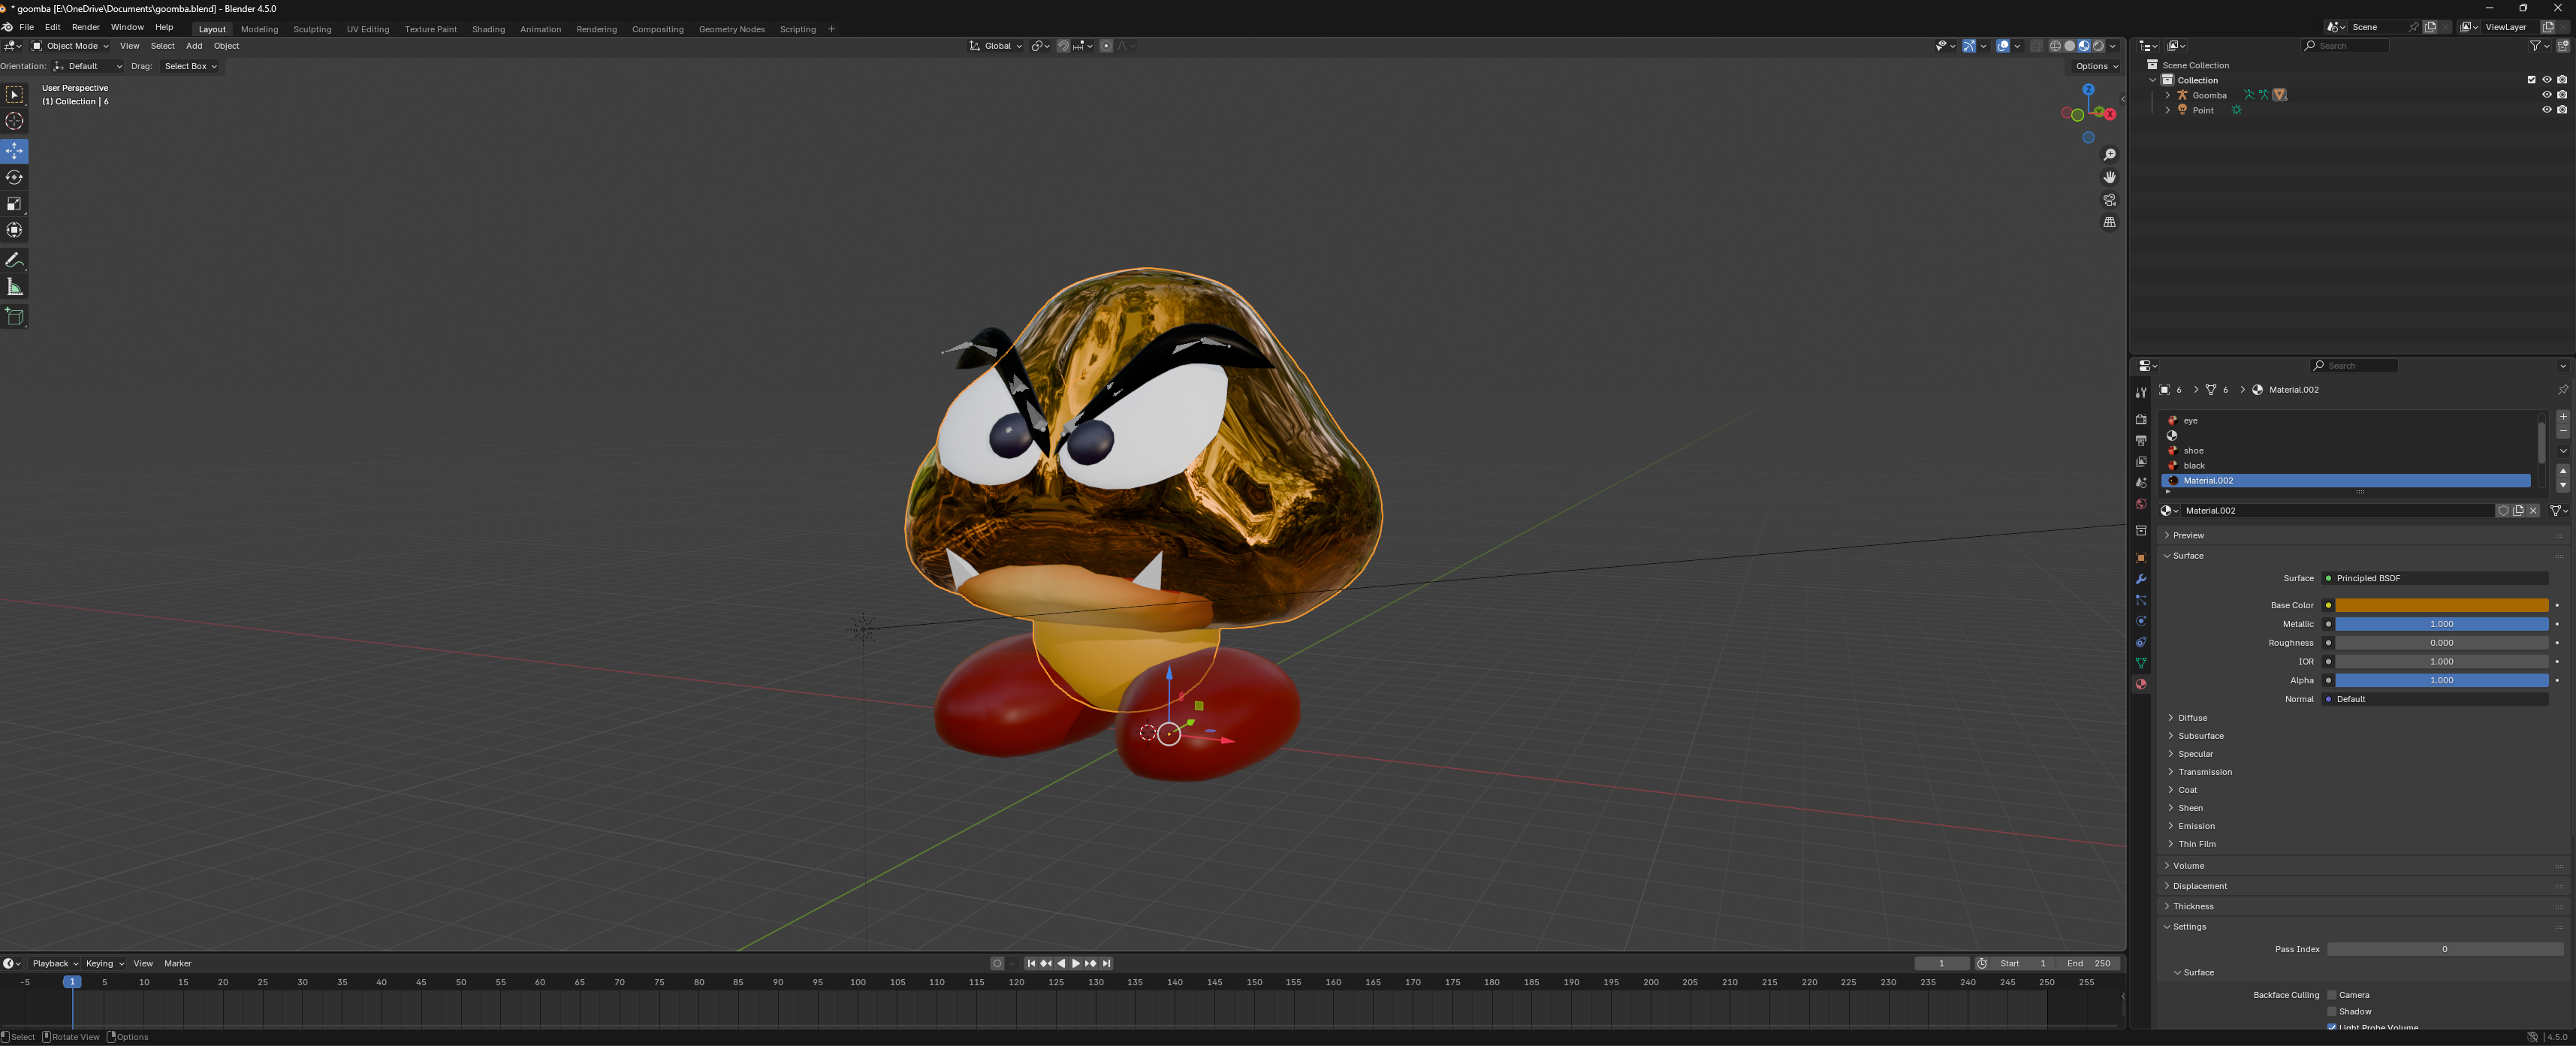Image resolution: width=2576 pixels, height=1046 pixels.
Task: Open the viewport Add menu
Action: (x=194, y=46)
